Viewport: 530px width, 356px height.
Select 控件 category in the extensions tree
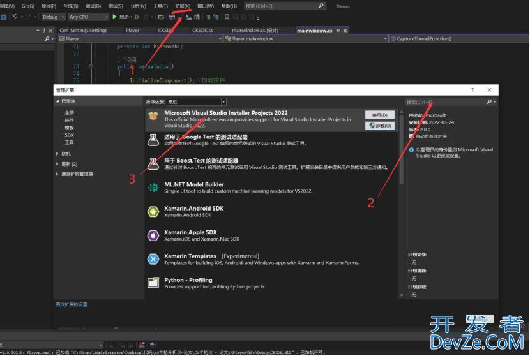tap(70, 120)
